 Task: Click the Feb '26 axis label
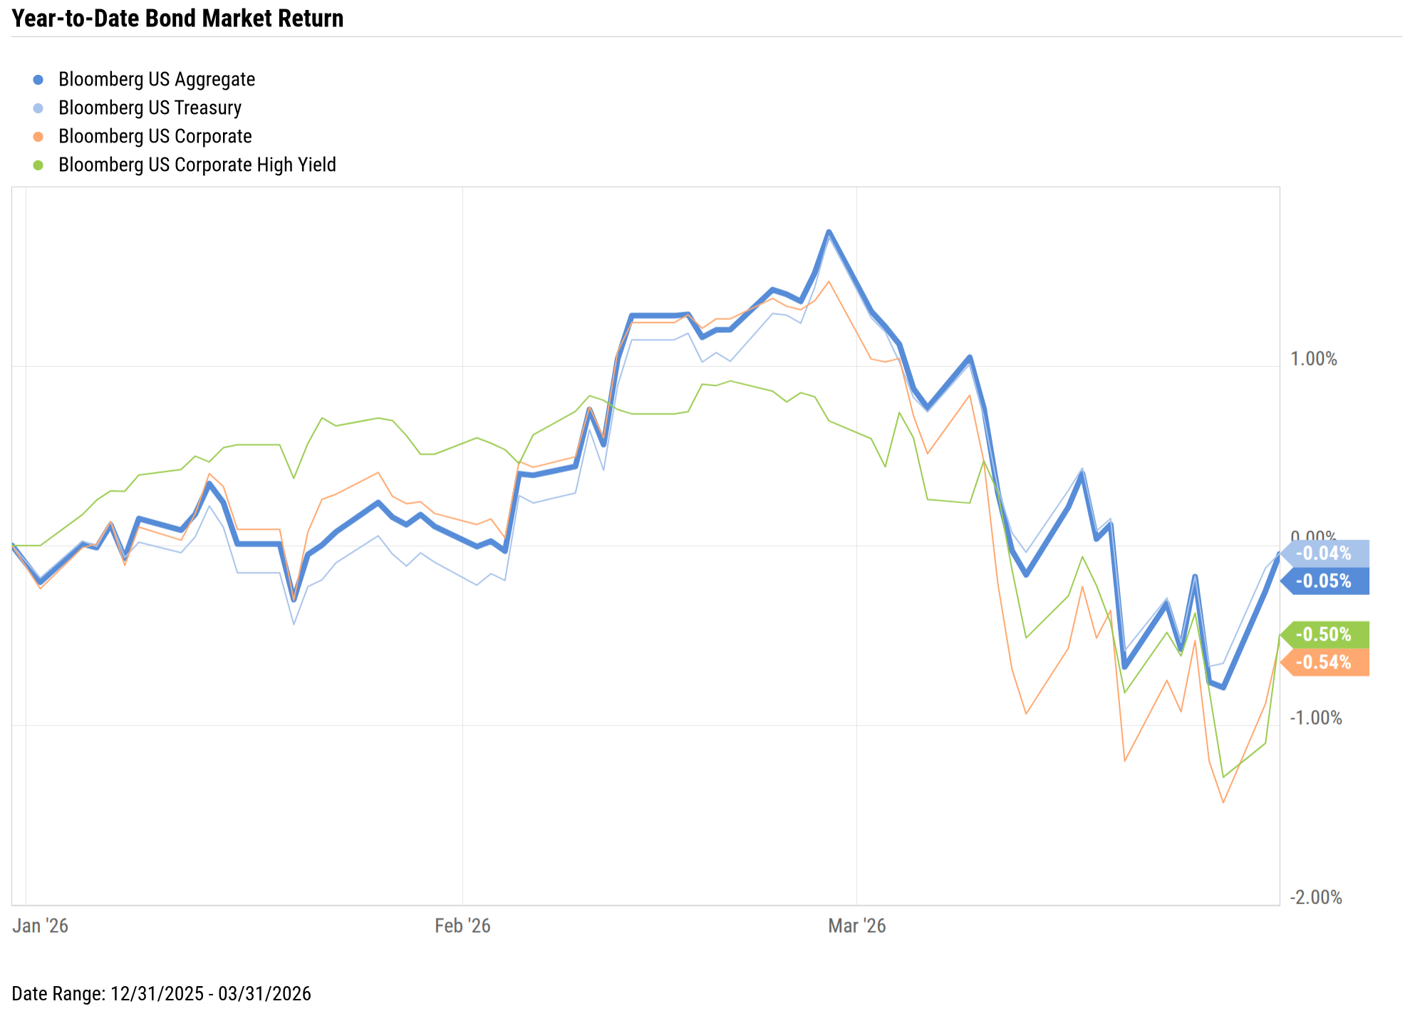click(x=462, y=926)
